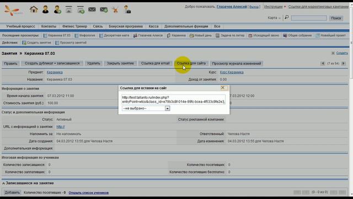Image resolution: width=353 pixels, height=199 pixels.
Task: Open the classes calendar icon
Action: click(x=68, y=9)
